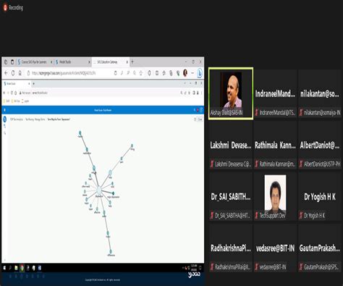Select the dark 'major depression' node
Screen dimensions: 343x286
(x=113, y=193)
